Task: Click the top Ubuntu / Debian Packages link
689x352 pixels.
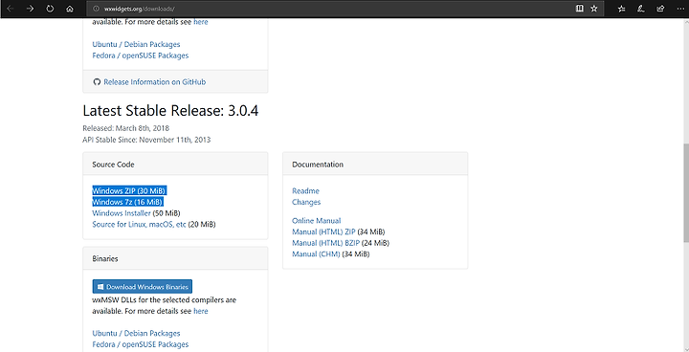Action: [x=136, y=44]
